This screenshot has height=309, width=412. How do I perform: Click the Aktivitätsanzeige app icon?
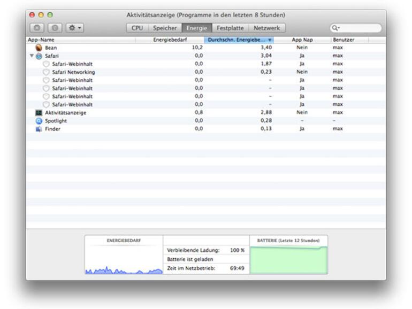pos(39,113)
